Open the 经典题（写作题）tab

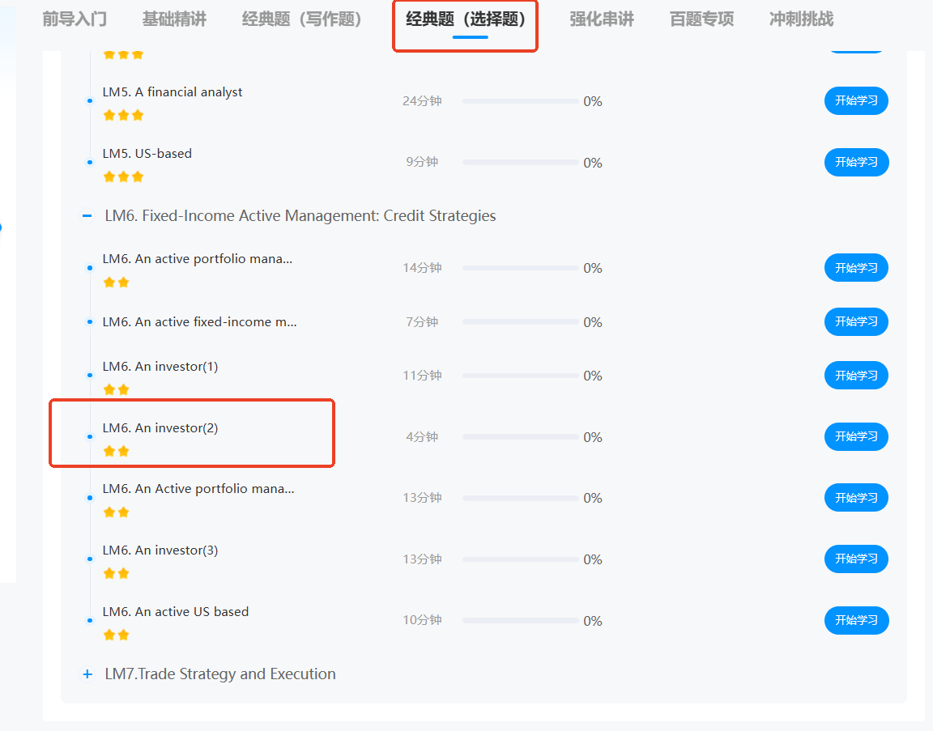tap(302, 19)
